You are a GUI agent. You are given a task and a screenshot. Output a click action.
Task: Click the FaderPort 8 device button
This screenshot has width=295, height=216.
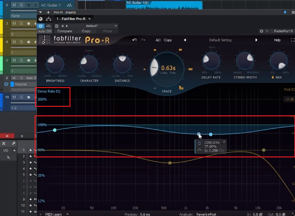(283, 31)
